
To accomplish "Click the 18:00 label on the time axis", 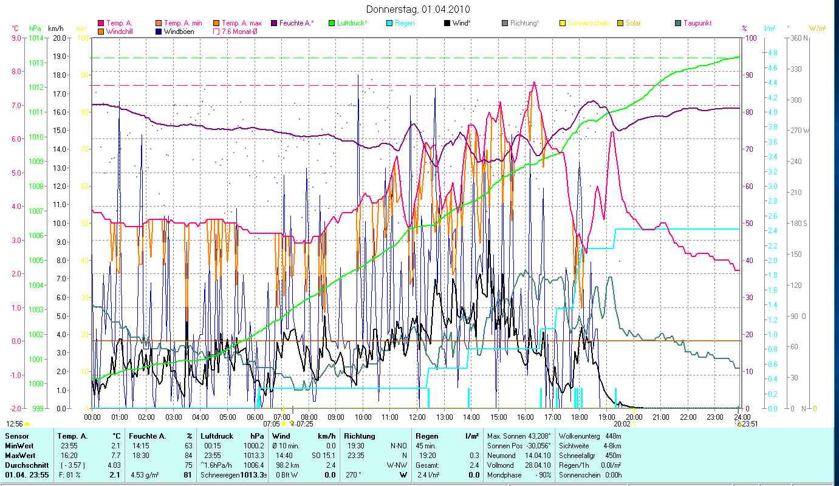I will (579, 417).
